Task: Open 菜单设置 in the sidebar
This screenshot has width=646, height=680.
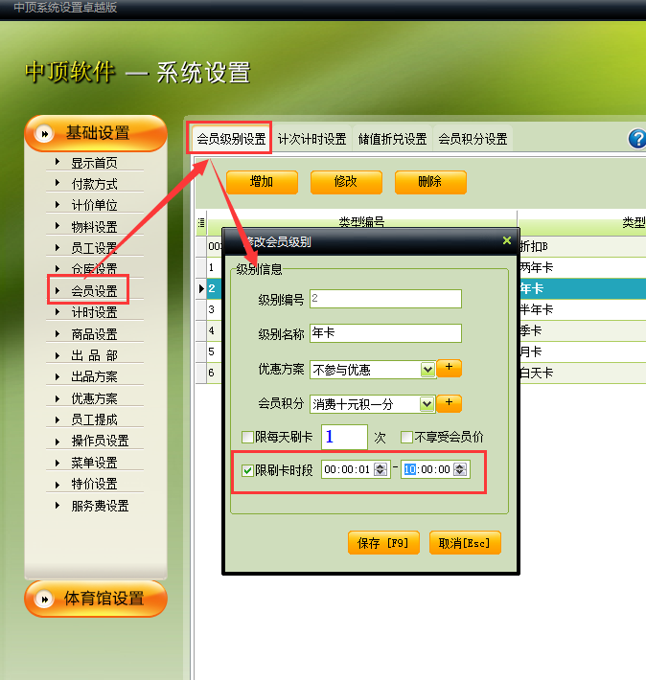Action: 94,463
